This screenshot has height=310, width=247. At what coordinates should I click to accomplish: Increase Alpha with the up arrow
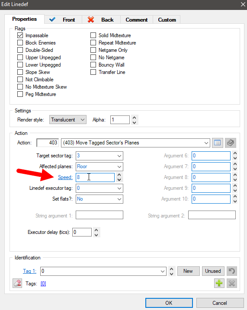pos(134,118)
